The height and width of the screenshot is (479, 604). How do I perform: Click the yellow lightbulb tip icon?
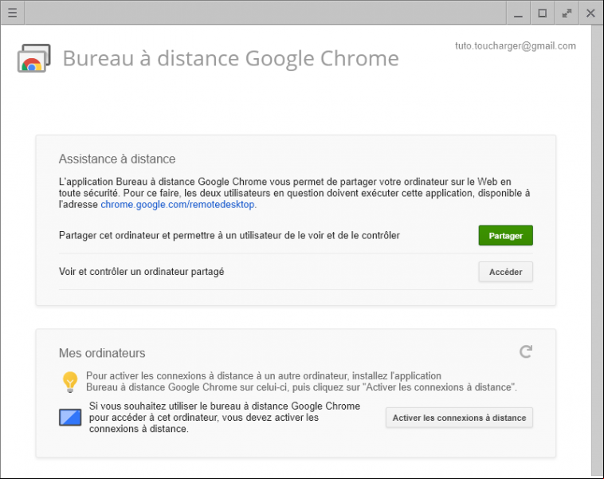point(70,382)
